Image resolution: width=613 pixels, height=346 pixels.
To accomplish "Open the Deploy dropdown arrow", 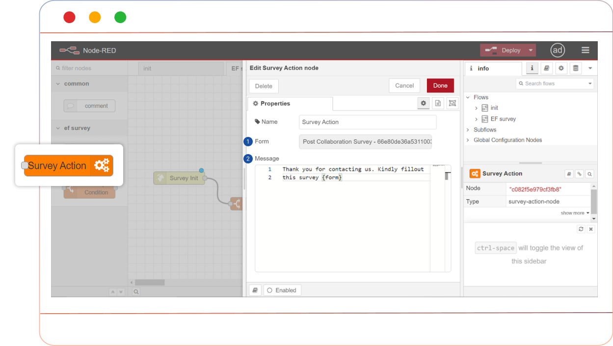I will pyautogui.click(x=531, y=50).
